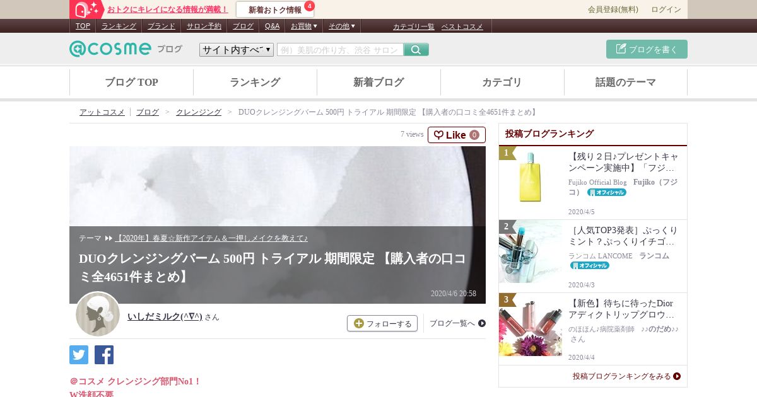Click ＠コスメ クレンジング部門No1！ text
The width and height of the screenshot is (757, 397).
[x=135, y=381]
